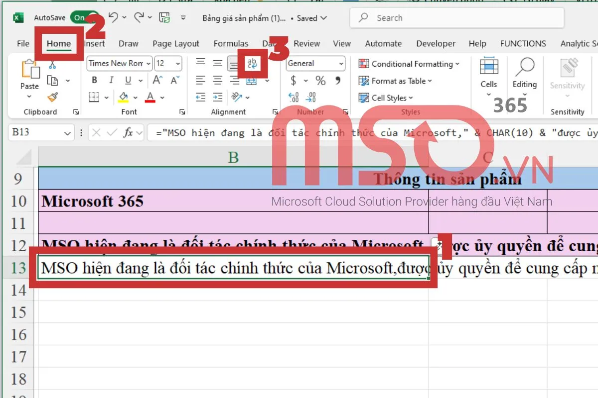Click the Decrease Indent icon

coord(200,97)
